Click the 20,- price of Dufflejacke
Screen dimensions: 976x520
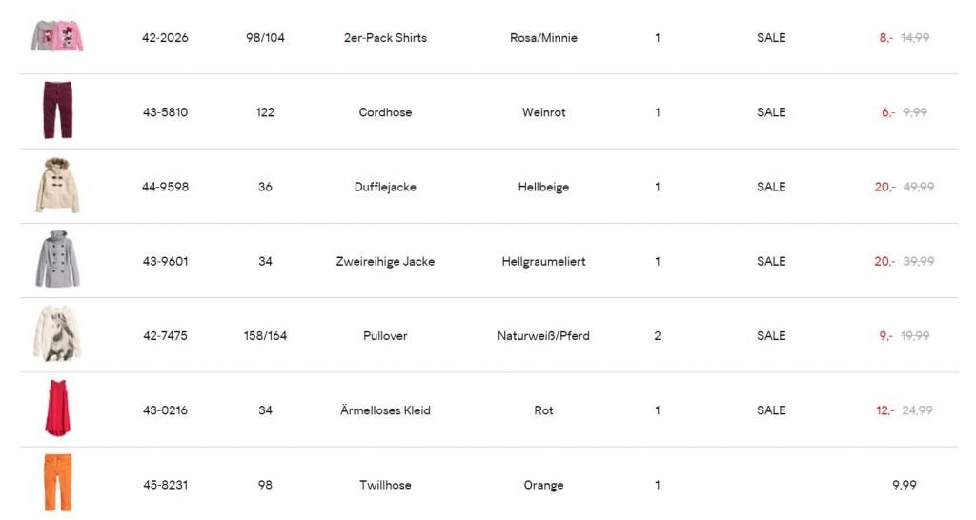pyautogui.click(x=884, y=187)
